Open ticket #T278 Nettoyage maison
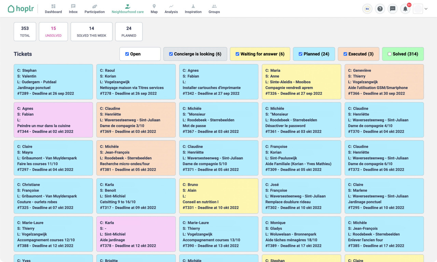Image resolution: width=437 pixels, height=262 pixels. (x=136, y=82)
